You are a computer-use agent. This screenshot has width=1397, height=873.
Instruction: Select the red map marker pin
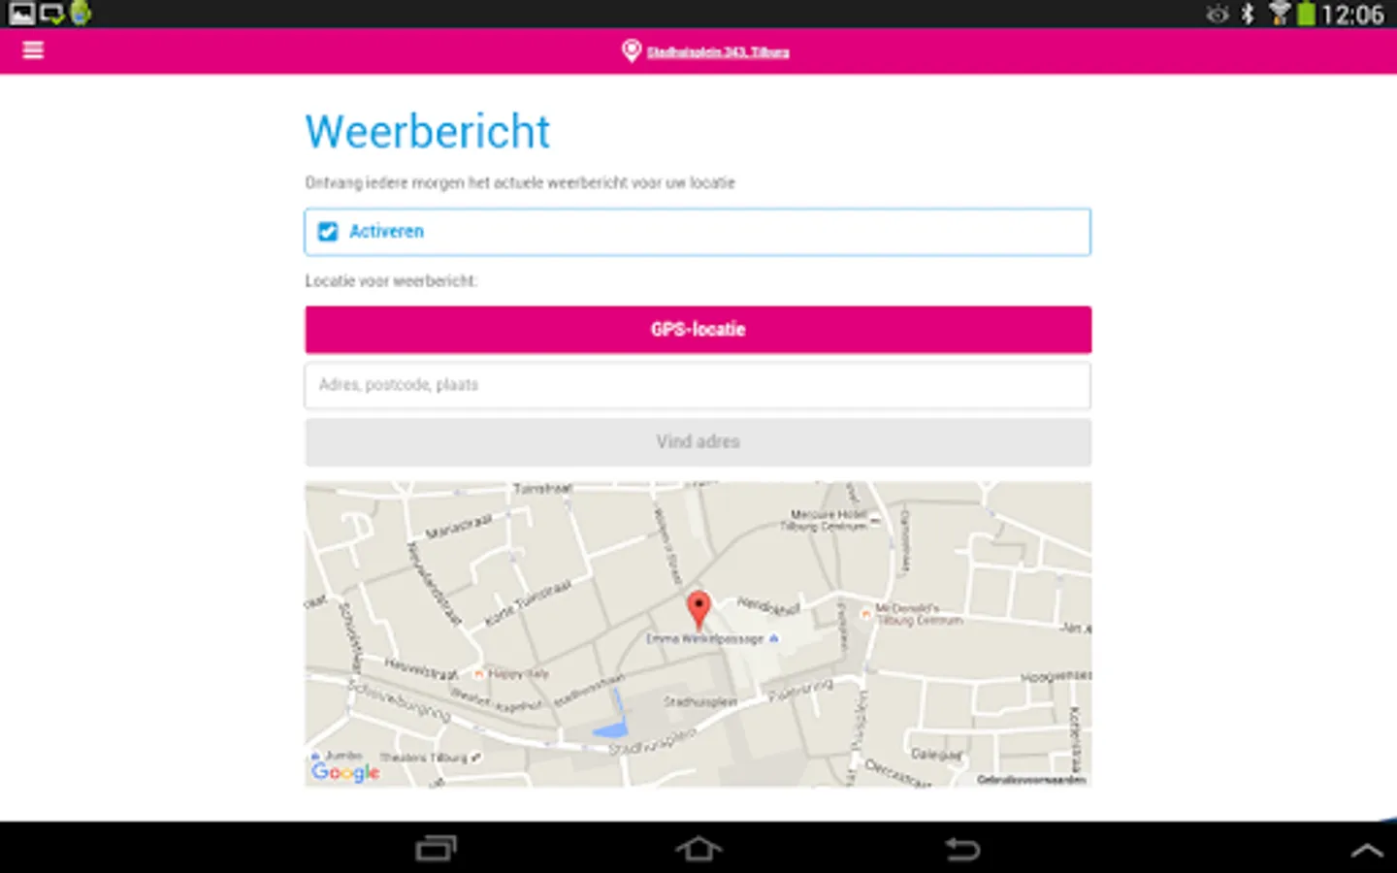698,610
